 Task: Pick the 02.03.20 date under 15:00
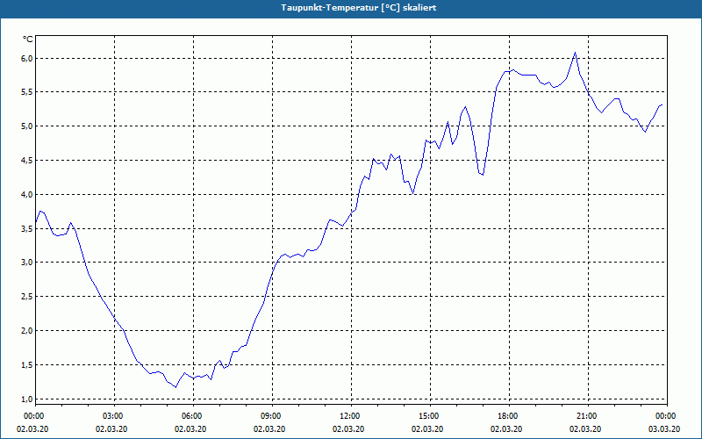[427, 429]
